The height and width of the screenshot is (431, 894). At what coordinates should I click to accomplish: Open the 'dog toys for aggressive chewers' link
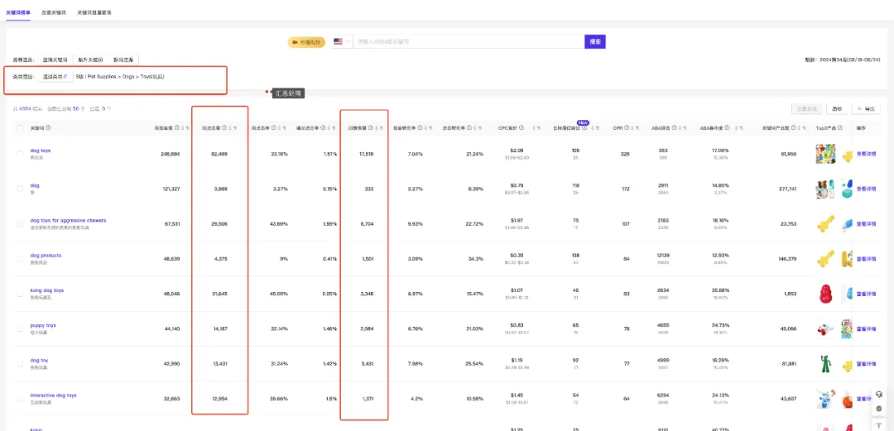pyautogui.click(x=69, y=220)
